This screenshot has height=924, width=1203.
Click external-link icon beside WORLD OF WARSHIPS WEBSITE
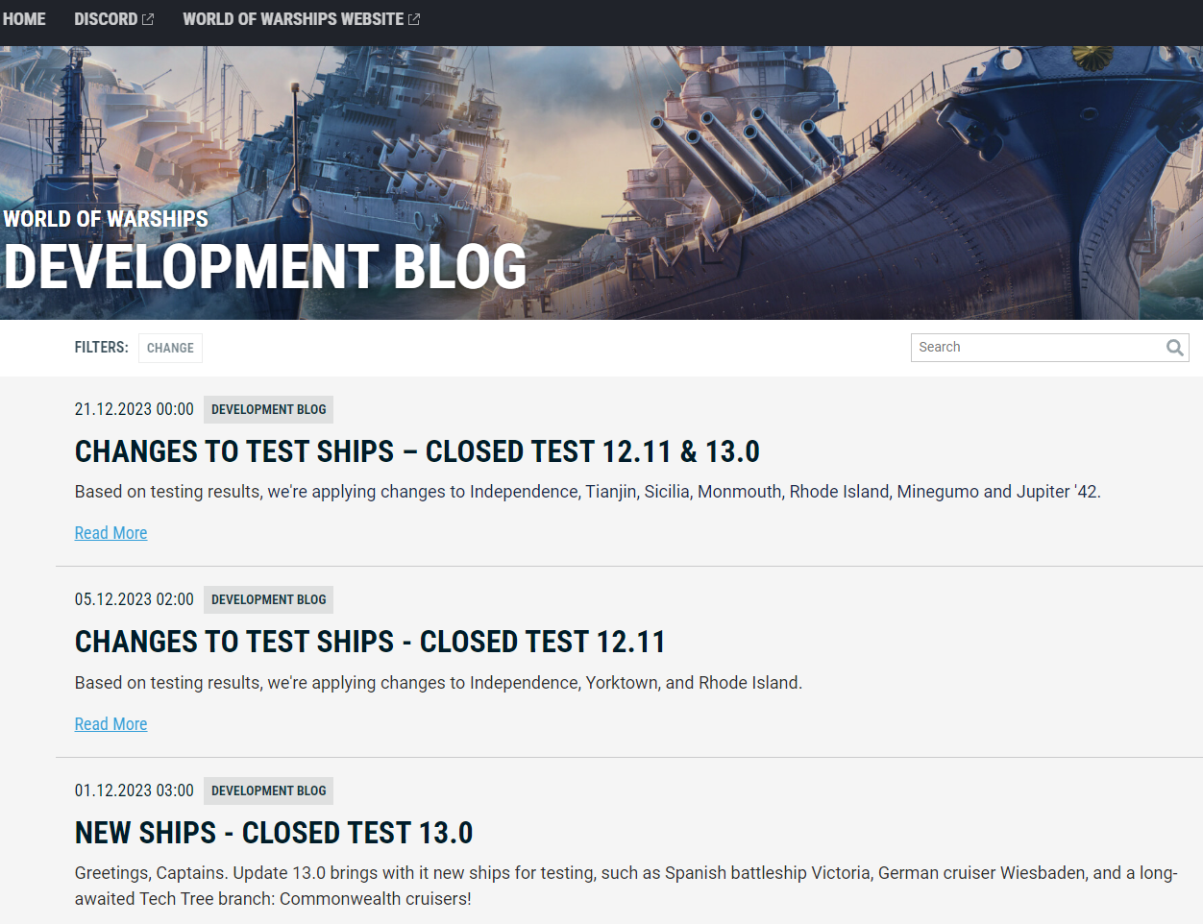click(x=414, y=19)
